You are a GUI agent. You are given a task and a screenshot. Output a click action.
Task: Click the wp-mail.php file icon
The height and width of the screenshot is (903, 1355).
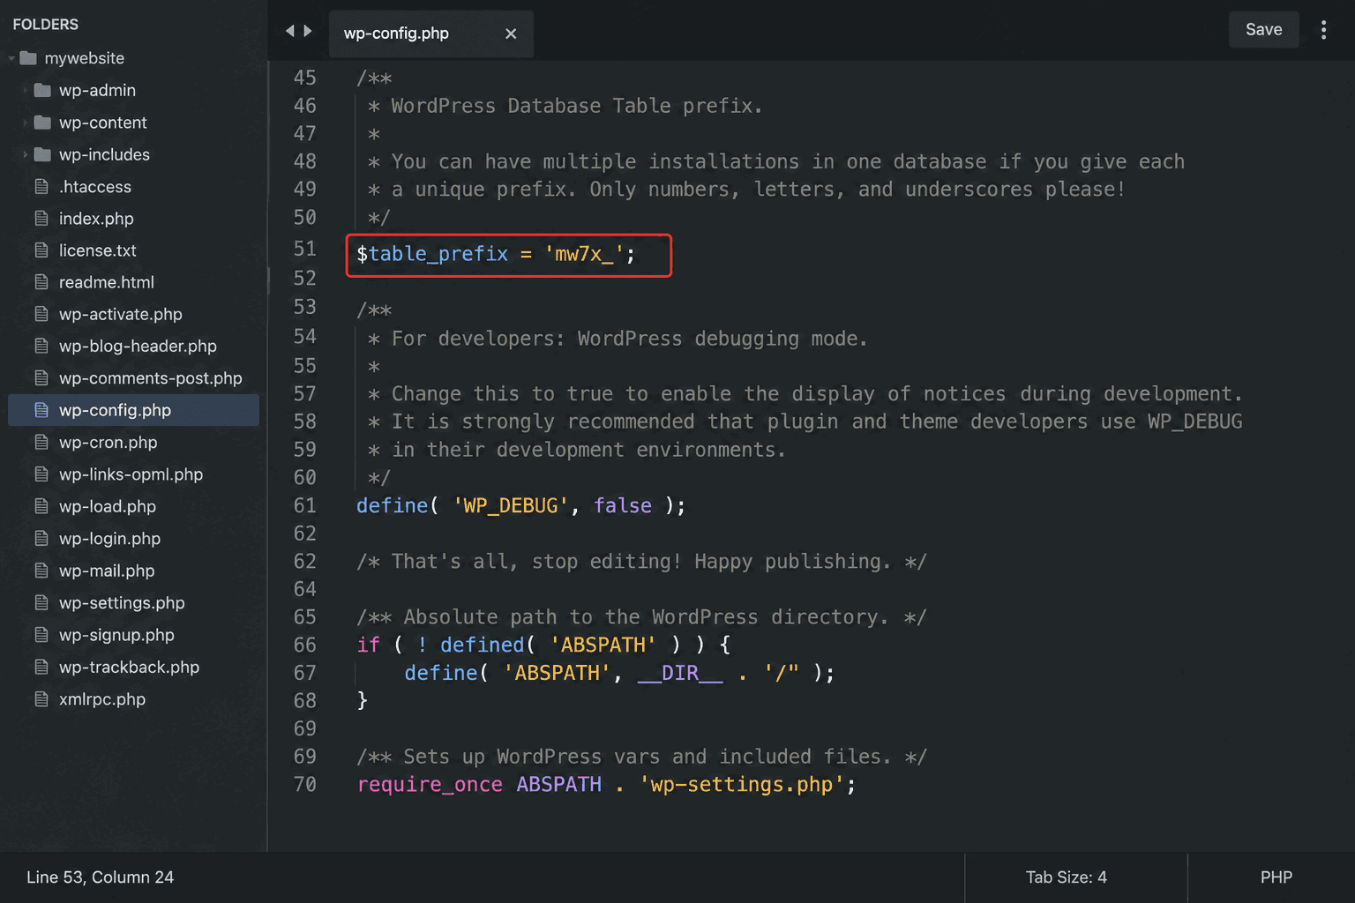click(41, 571)
